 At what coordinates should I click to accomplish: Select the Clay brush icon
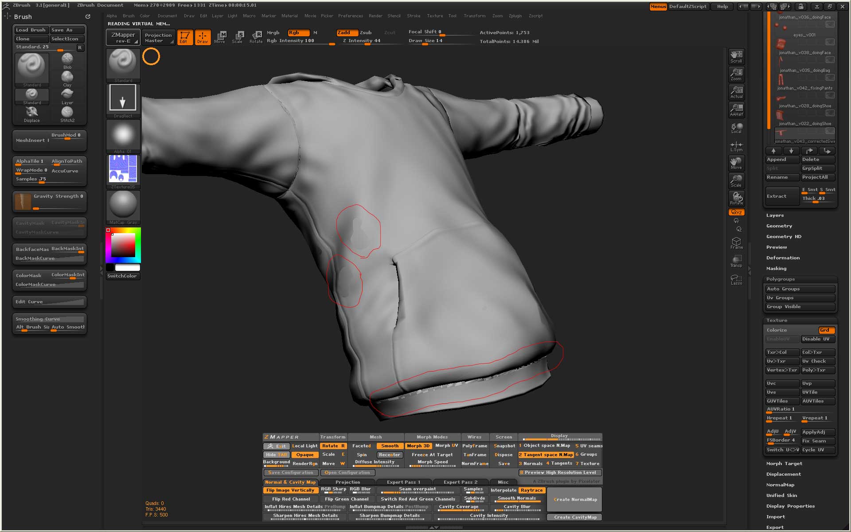tap(67, 78)
